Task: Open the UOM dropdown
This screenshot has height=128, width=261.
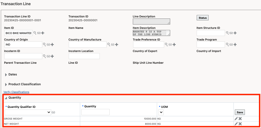Action: pyautogui.click(x=161, y=112)
